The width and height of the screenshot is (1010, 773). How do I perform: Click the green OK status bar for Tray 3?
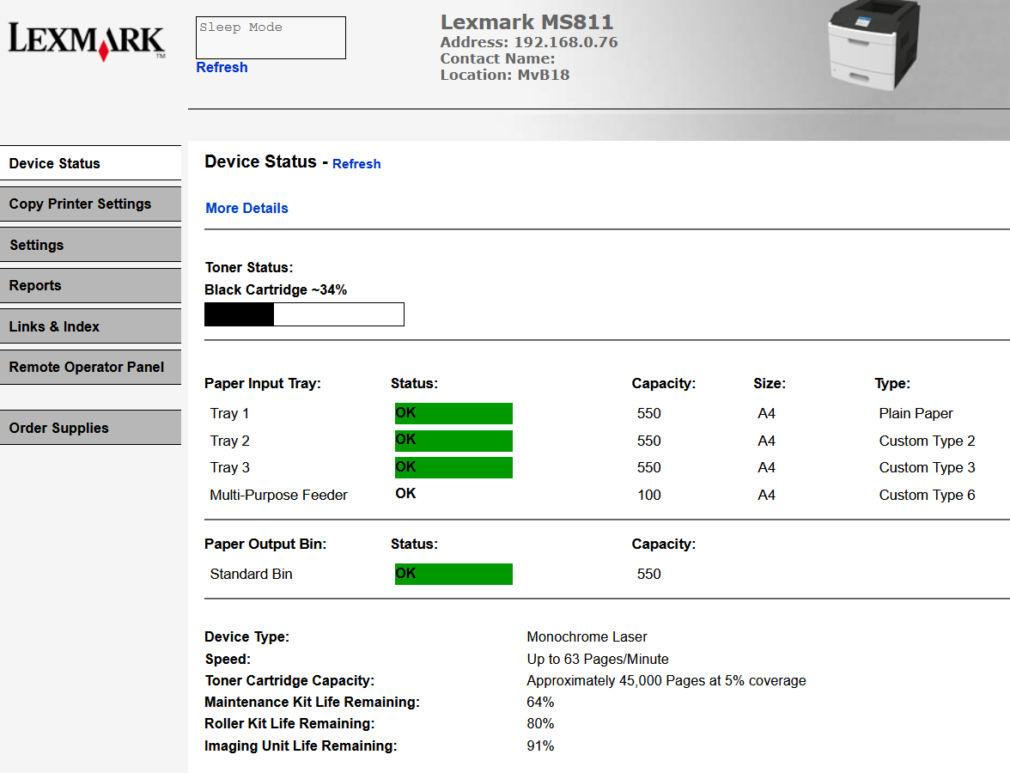453,467
